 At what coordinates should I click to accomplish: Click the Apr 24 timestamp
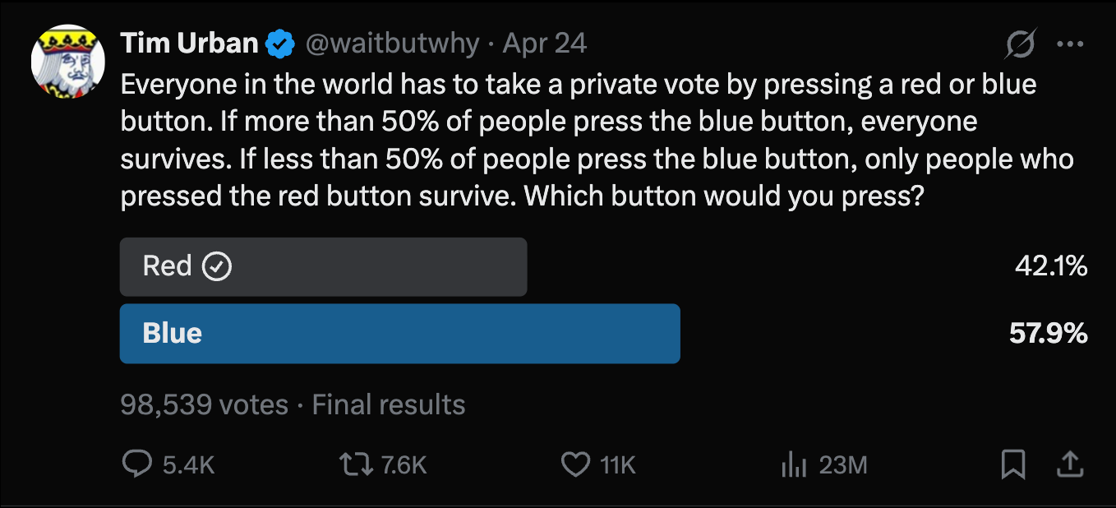tap(545, 44)
